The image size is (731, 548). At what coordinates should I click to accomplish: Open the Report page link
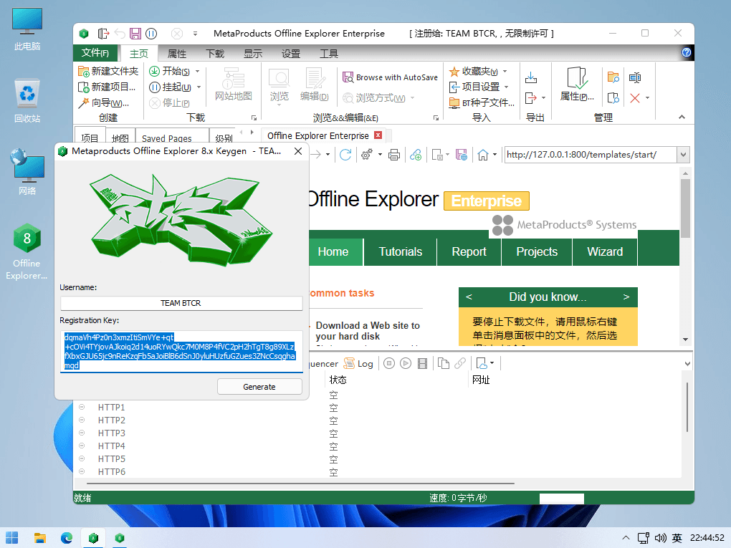[x=469, y=251]
